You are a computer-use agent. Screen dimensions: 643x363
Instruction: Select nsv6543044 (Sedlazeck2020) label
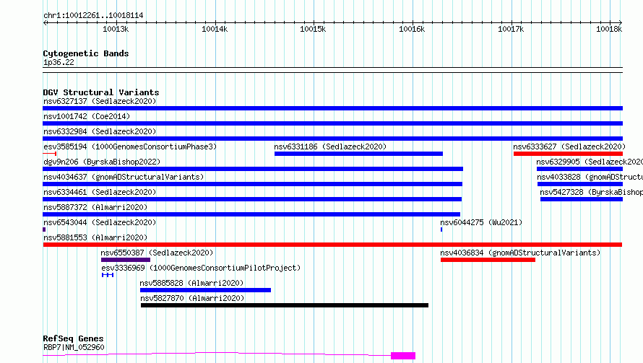click(x=100, y=222)
